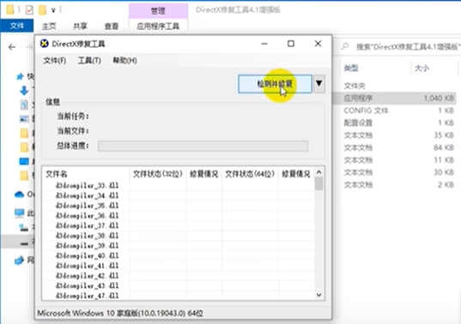Open the dropdown arrow beside 检测并修复

(x=319, y=84)
